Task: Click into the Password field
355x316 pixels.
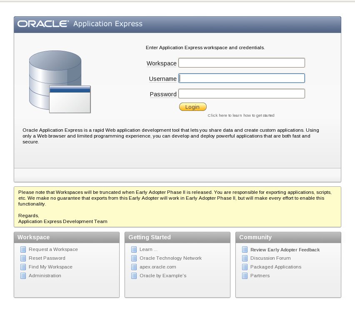Action: point(242,93)
